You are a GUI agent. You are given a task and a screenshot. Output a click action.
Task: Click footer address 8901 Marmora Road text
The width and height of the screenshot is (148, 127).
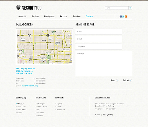[109, 104]
